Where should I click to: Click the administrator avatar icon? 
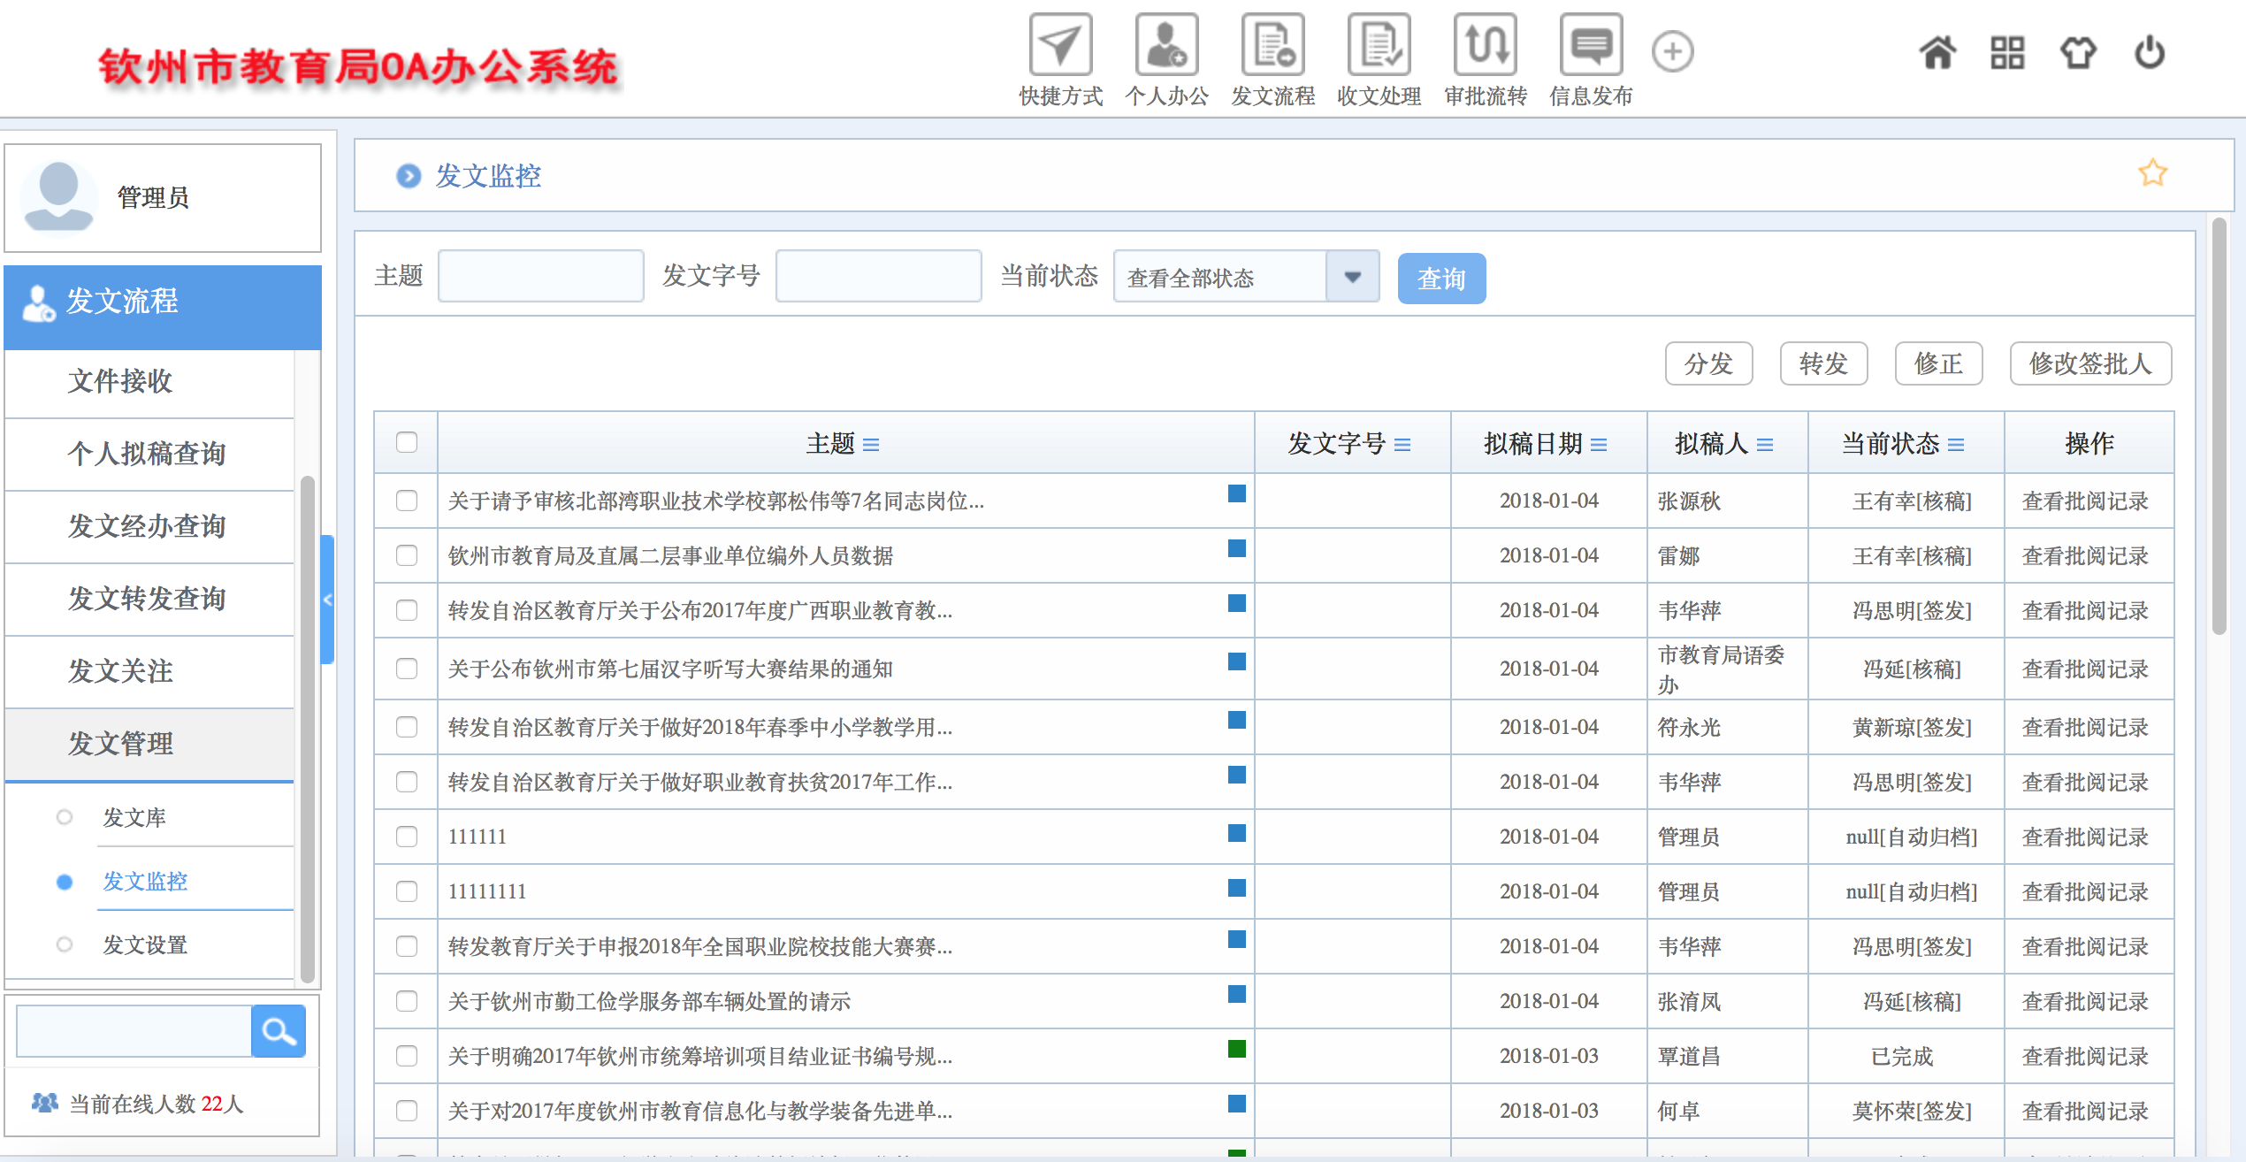coord(58,198)
